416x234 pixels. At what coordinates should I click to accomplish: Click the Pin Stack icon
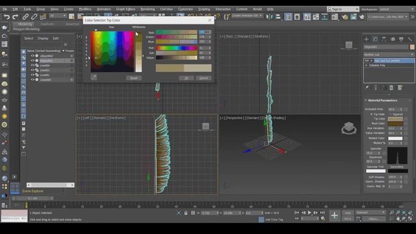tap(367, 88)
